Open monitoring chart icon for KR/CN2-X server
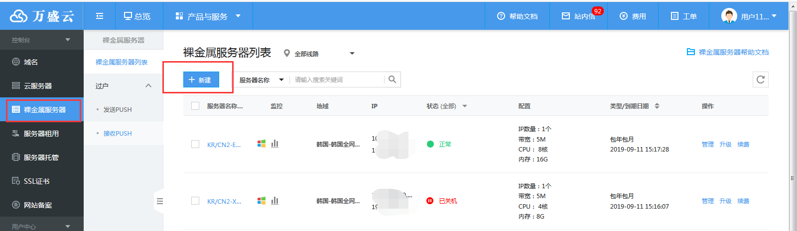Image resolution: width=797 pixels, height=231 pixels. tap(274, 201)
